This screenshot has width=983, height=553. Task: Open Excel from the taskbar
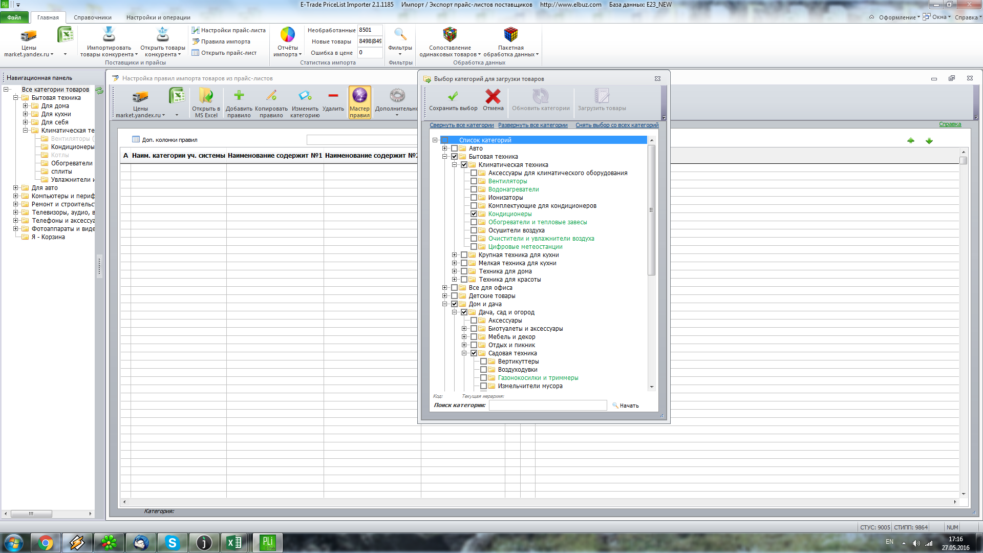(x=235, y=543)
